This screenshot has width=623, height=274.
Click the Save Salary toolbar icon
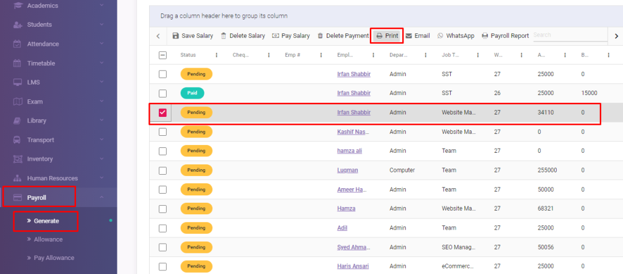point(176,36)
